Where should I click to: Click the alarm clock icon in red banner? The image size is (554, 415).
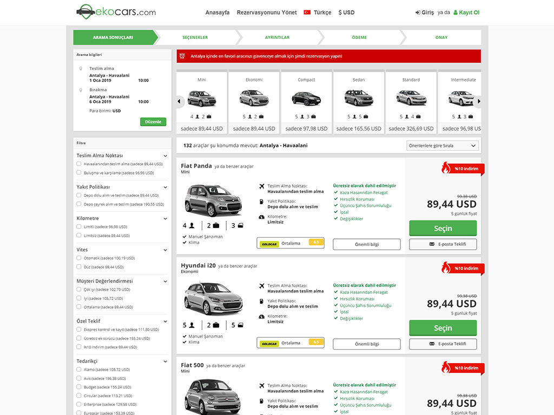pyautogui.click(x=182, y=56)
